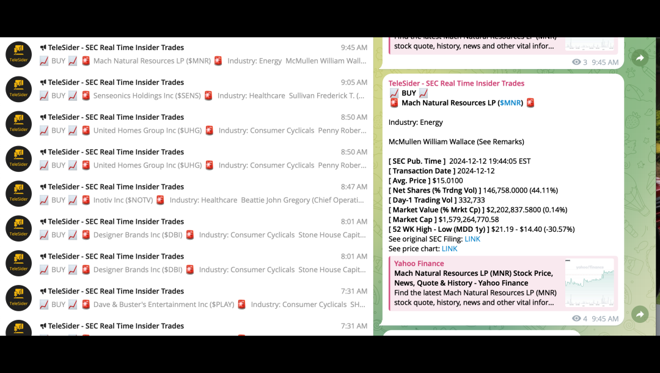Click the SEC Pub. Time value 2024-12-12 19:44:05 EST
This screenshot has height=373, width=660.
click(x=490, y=161)
